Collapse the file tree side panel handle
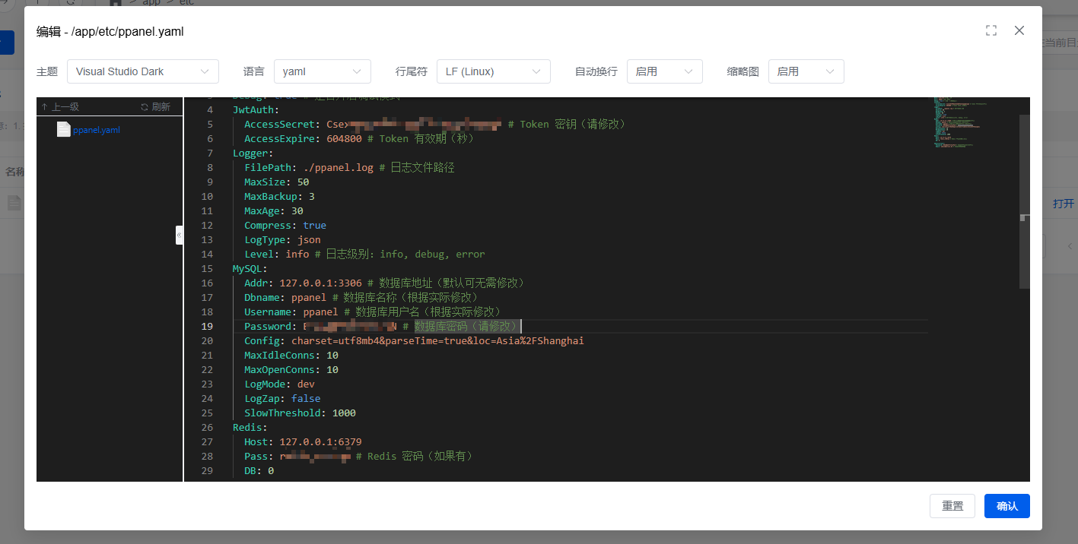Viewport: 1078px width, 544px height. 180,235
